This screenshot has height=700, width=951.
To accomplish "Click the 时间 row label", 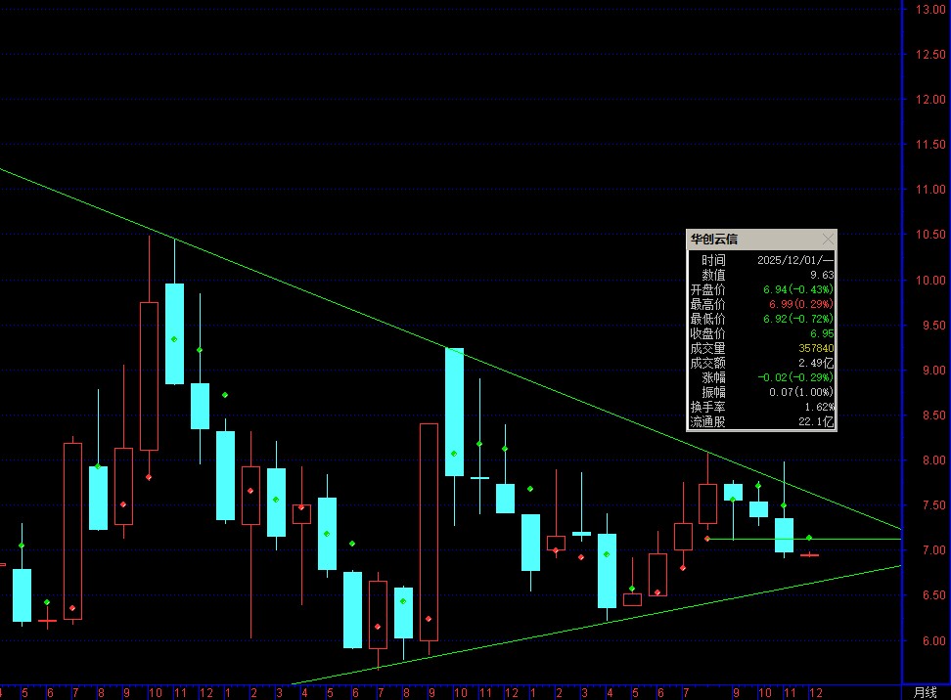I will (713, 260).
